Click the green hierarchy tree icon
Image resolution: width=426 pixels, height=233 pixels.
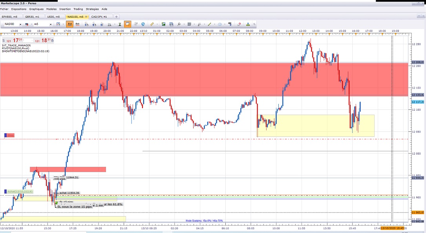click(x=248, y=24)
